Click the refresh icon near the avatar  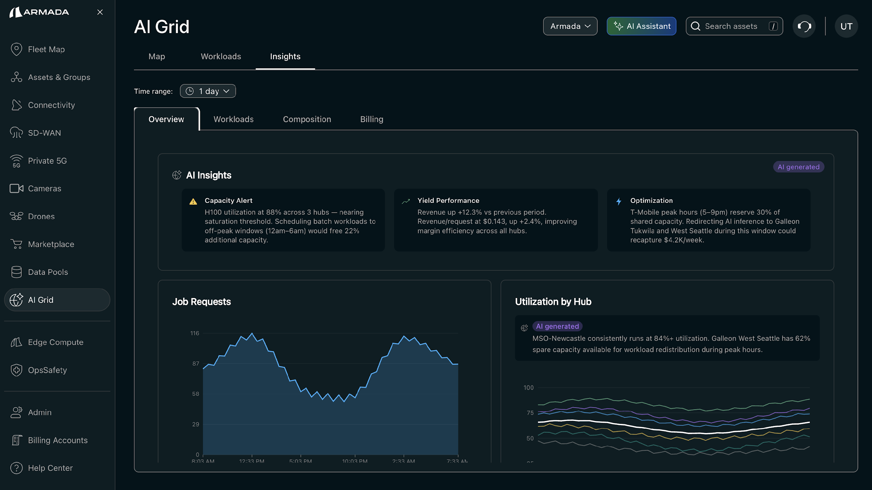coord(804,26)
